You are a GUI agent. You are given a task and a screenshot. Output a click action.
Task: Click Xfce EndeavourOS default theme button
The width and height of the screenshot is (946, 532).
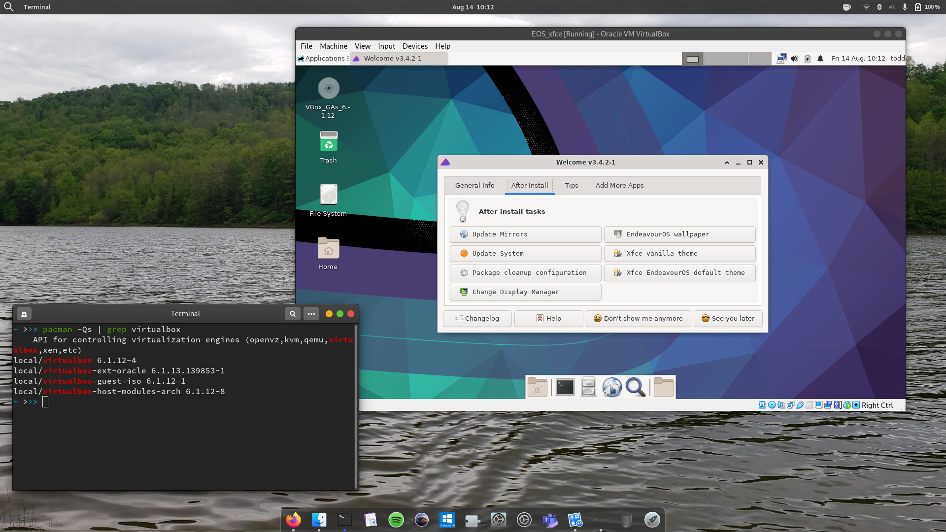[680, 273]
